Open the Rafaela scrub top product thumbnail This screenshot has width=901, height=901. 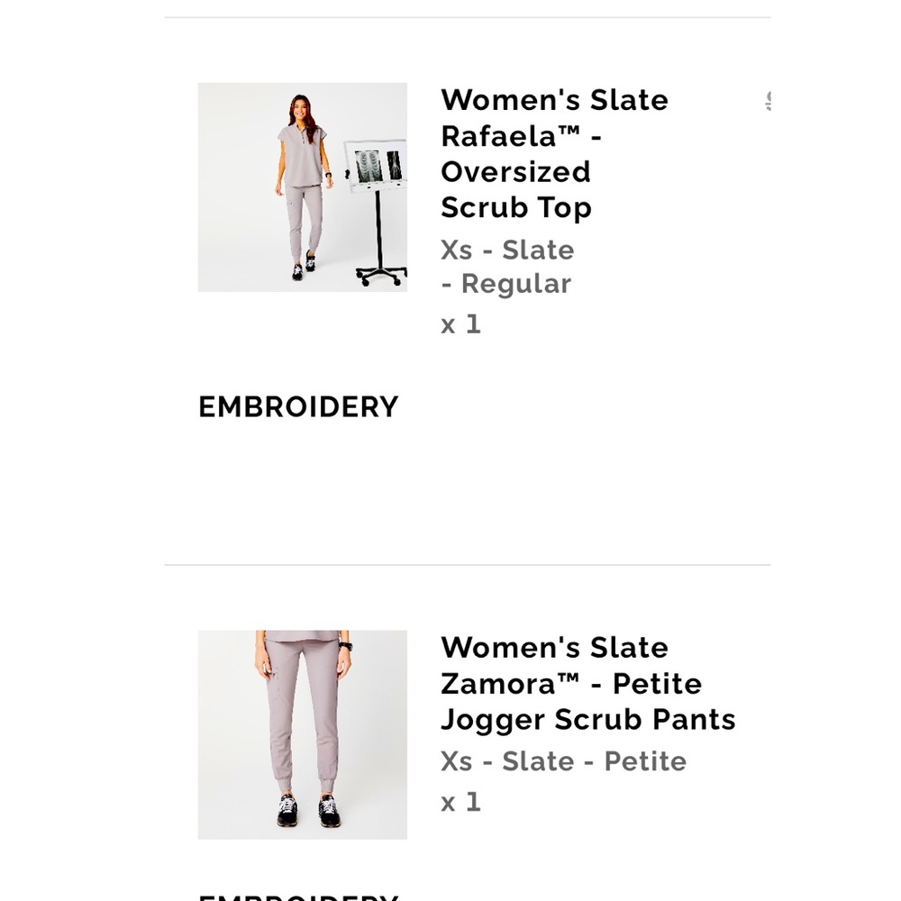(302, 187)
